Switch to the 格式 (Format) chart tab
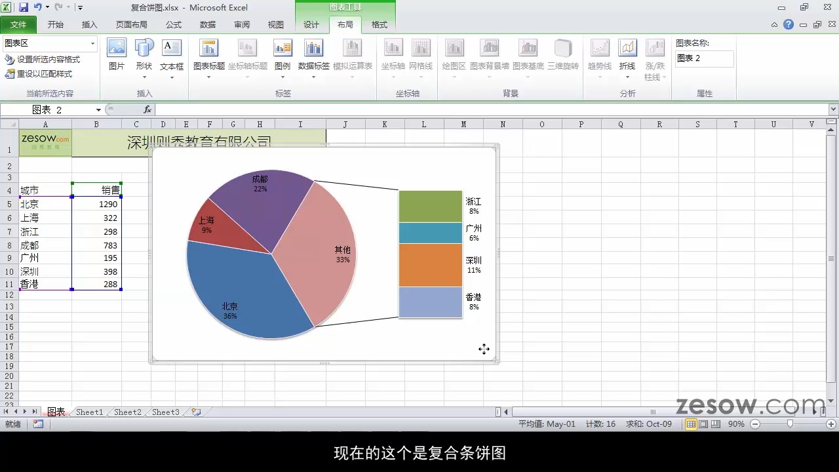The image size is (839, 472). coord(380,25)
